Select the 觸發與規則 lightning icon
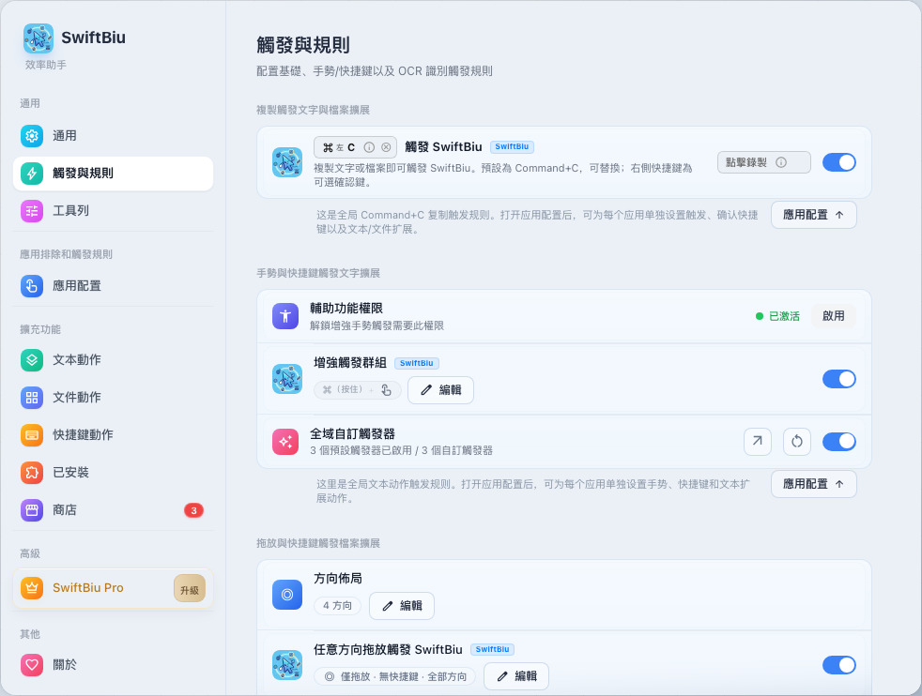922x696 pixels. point(32,174)
